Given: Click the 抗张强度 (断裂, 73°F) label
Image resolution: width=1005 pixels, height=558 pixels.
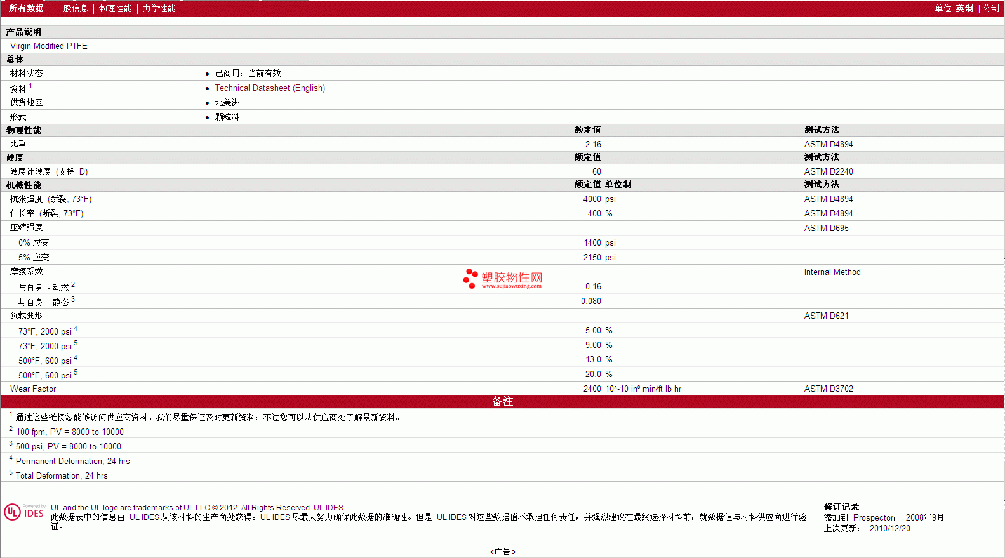Looking at the screenshot, I should click(x=51, y=199).
